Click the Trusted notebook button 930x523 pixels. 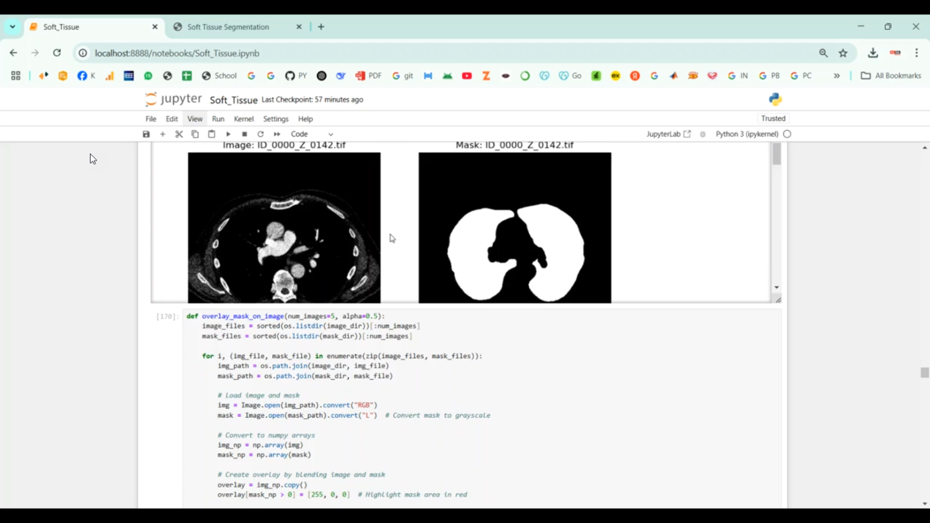click(x=773, y=118)
